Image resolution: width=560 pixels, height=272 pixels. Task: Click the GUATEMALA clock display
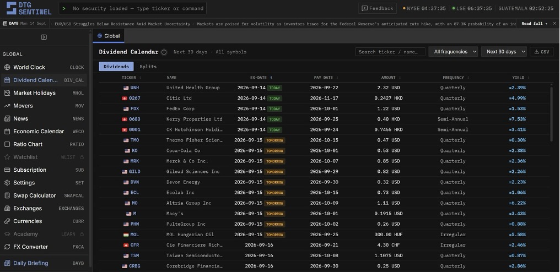point(526,8)
